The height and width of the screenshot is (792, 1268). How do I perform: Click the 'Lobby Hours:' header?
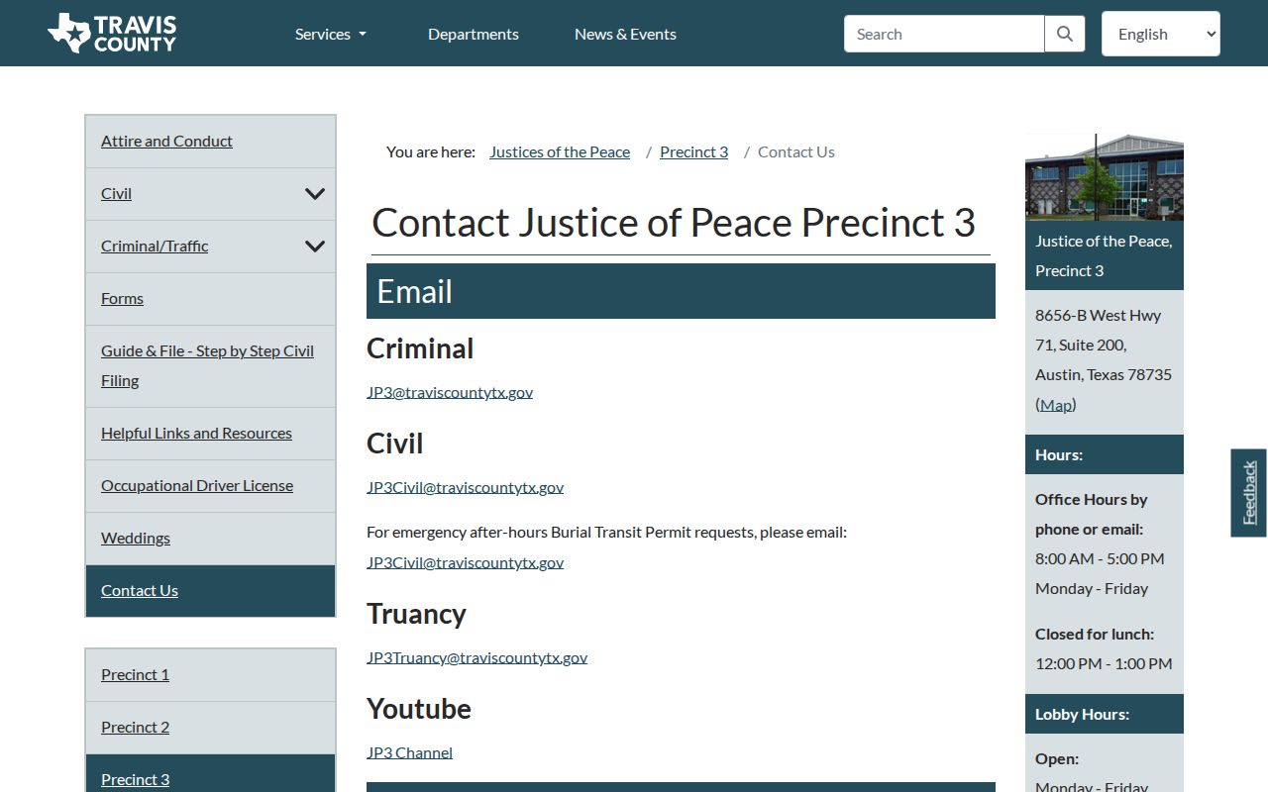[1105, 714]
